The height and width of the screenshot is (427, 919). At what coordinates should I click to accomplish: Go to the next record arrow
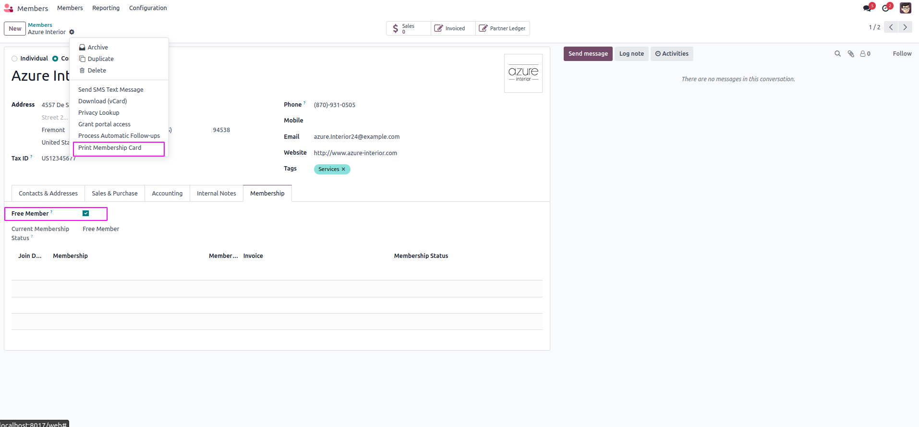point(905,27)
